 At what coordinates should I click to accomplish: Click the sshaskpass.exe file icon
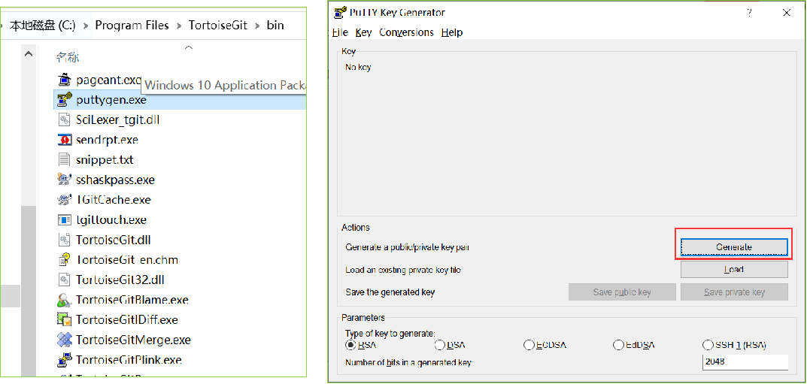64,180
